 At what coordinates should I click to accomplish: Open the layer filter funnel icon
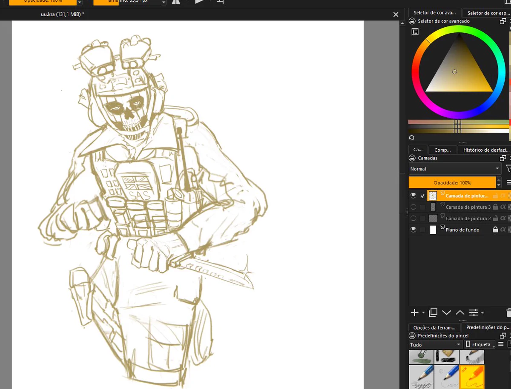tap(508, 169)
